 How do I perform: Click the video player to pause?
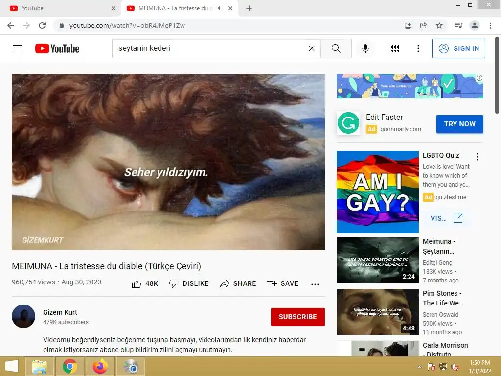tap(168, 162)
